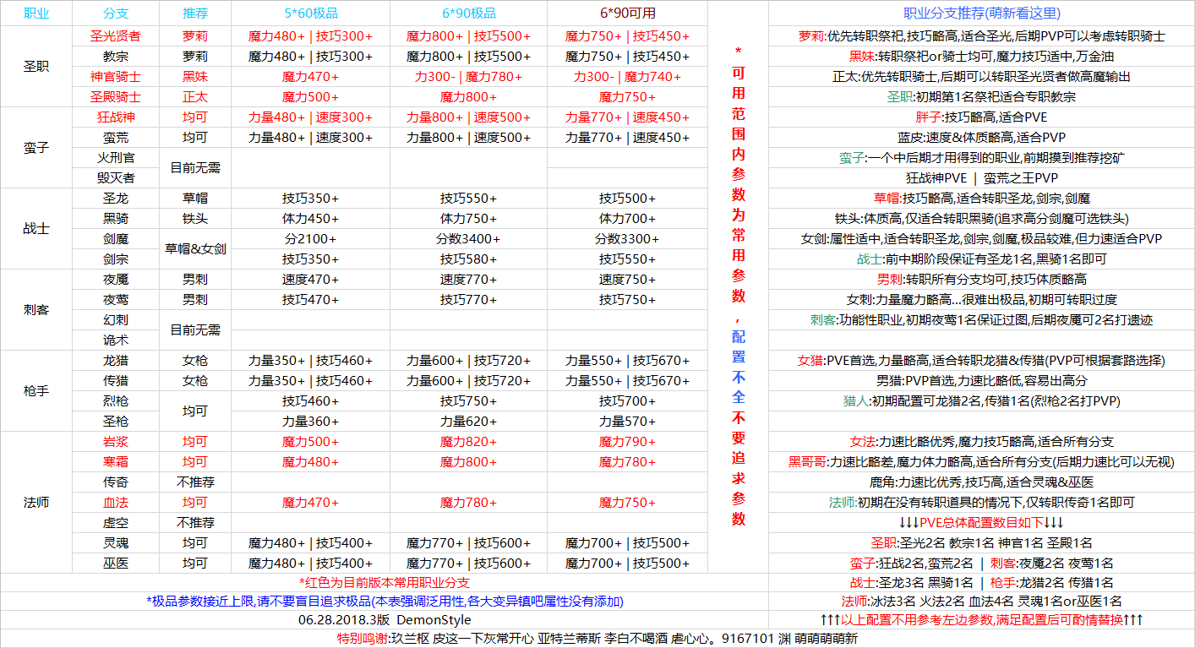Click the 力量360+ cell in 圣枪 row
1195x648 pixels.
[310, 422]
